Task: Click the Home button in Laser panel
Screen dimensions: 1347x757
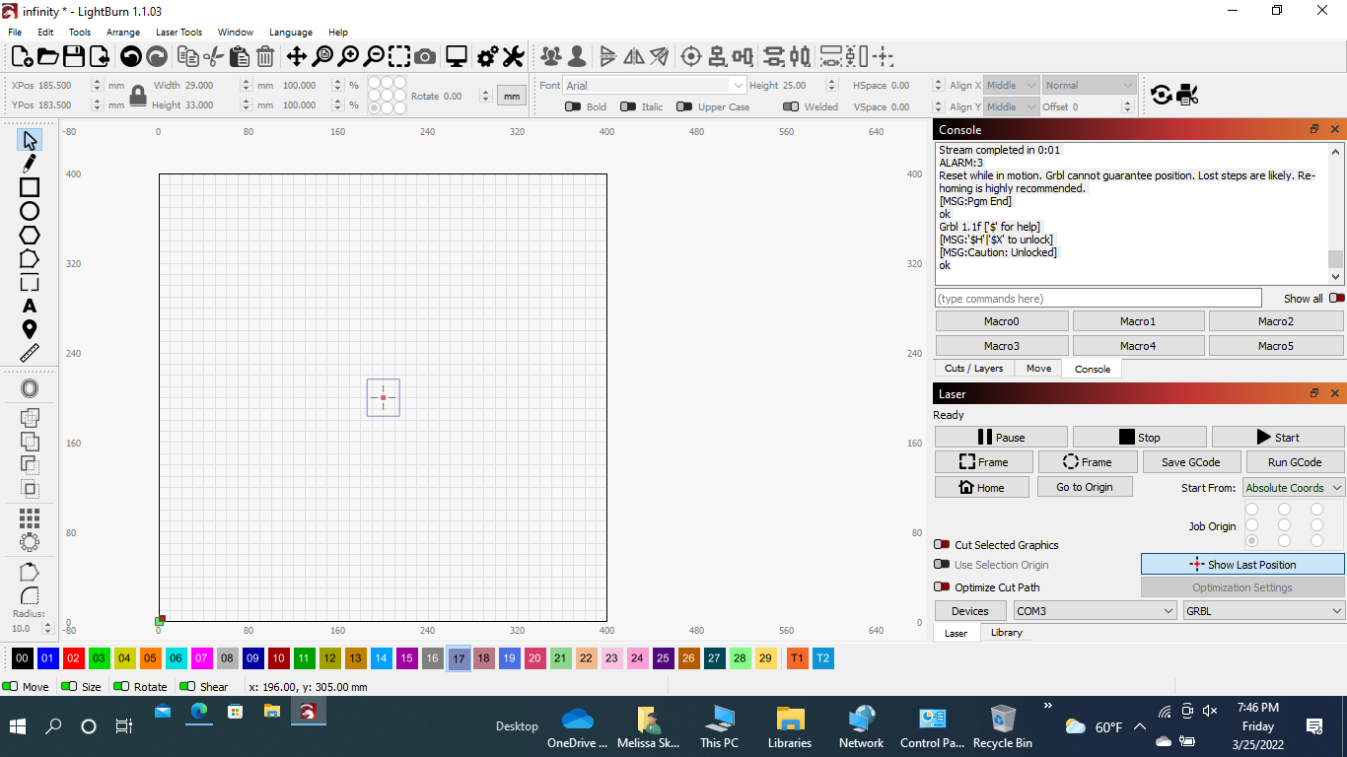Action: pyautogui.click(x=981, y=488)
